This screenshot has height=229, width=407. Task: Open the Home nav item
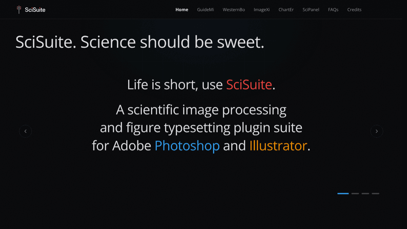[182, 10]
